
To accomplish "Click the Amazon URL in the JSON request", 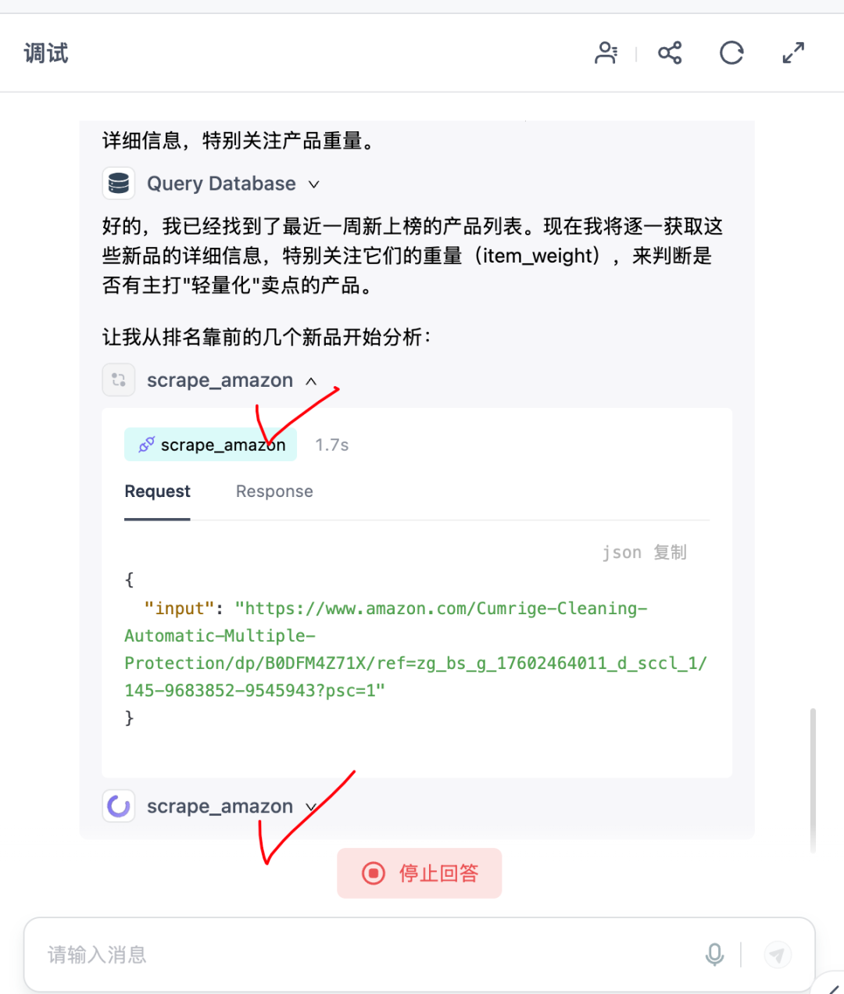I will pos(416,649).
